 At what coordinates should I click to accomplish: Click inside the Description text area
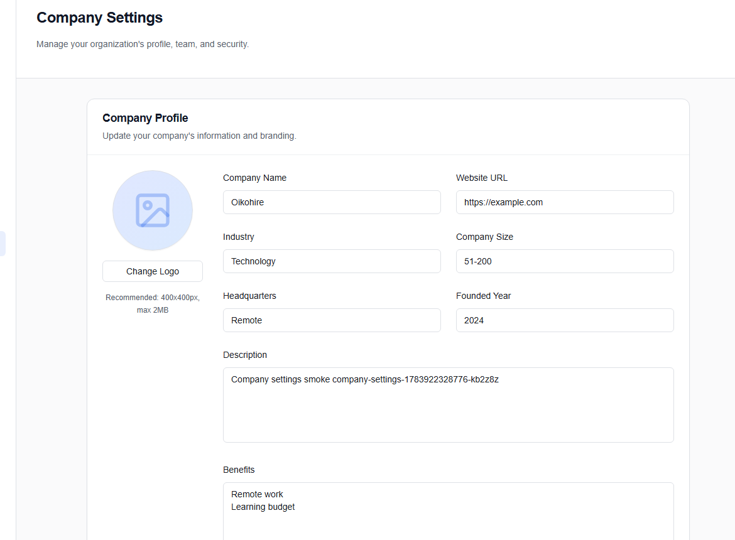[x=448, y=405]
